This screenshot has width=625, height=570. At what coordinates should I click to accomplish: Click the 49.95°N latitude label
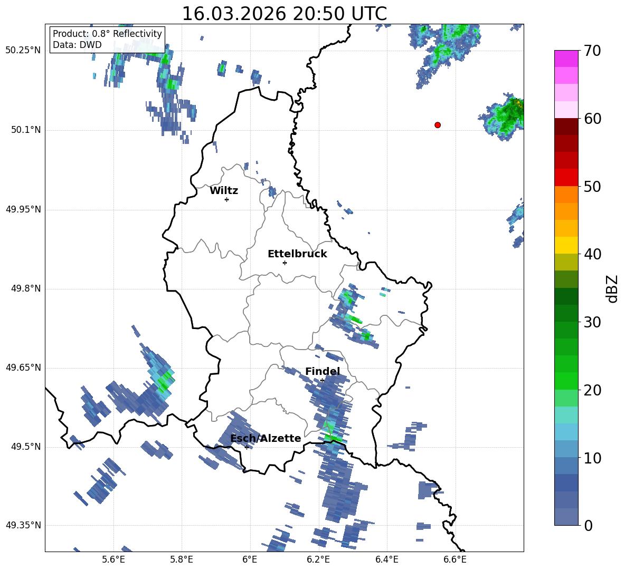pos(23,209)
